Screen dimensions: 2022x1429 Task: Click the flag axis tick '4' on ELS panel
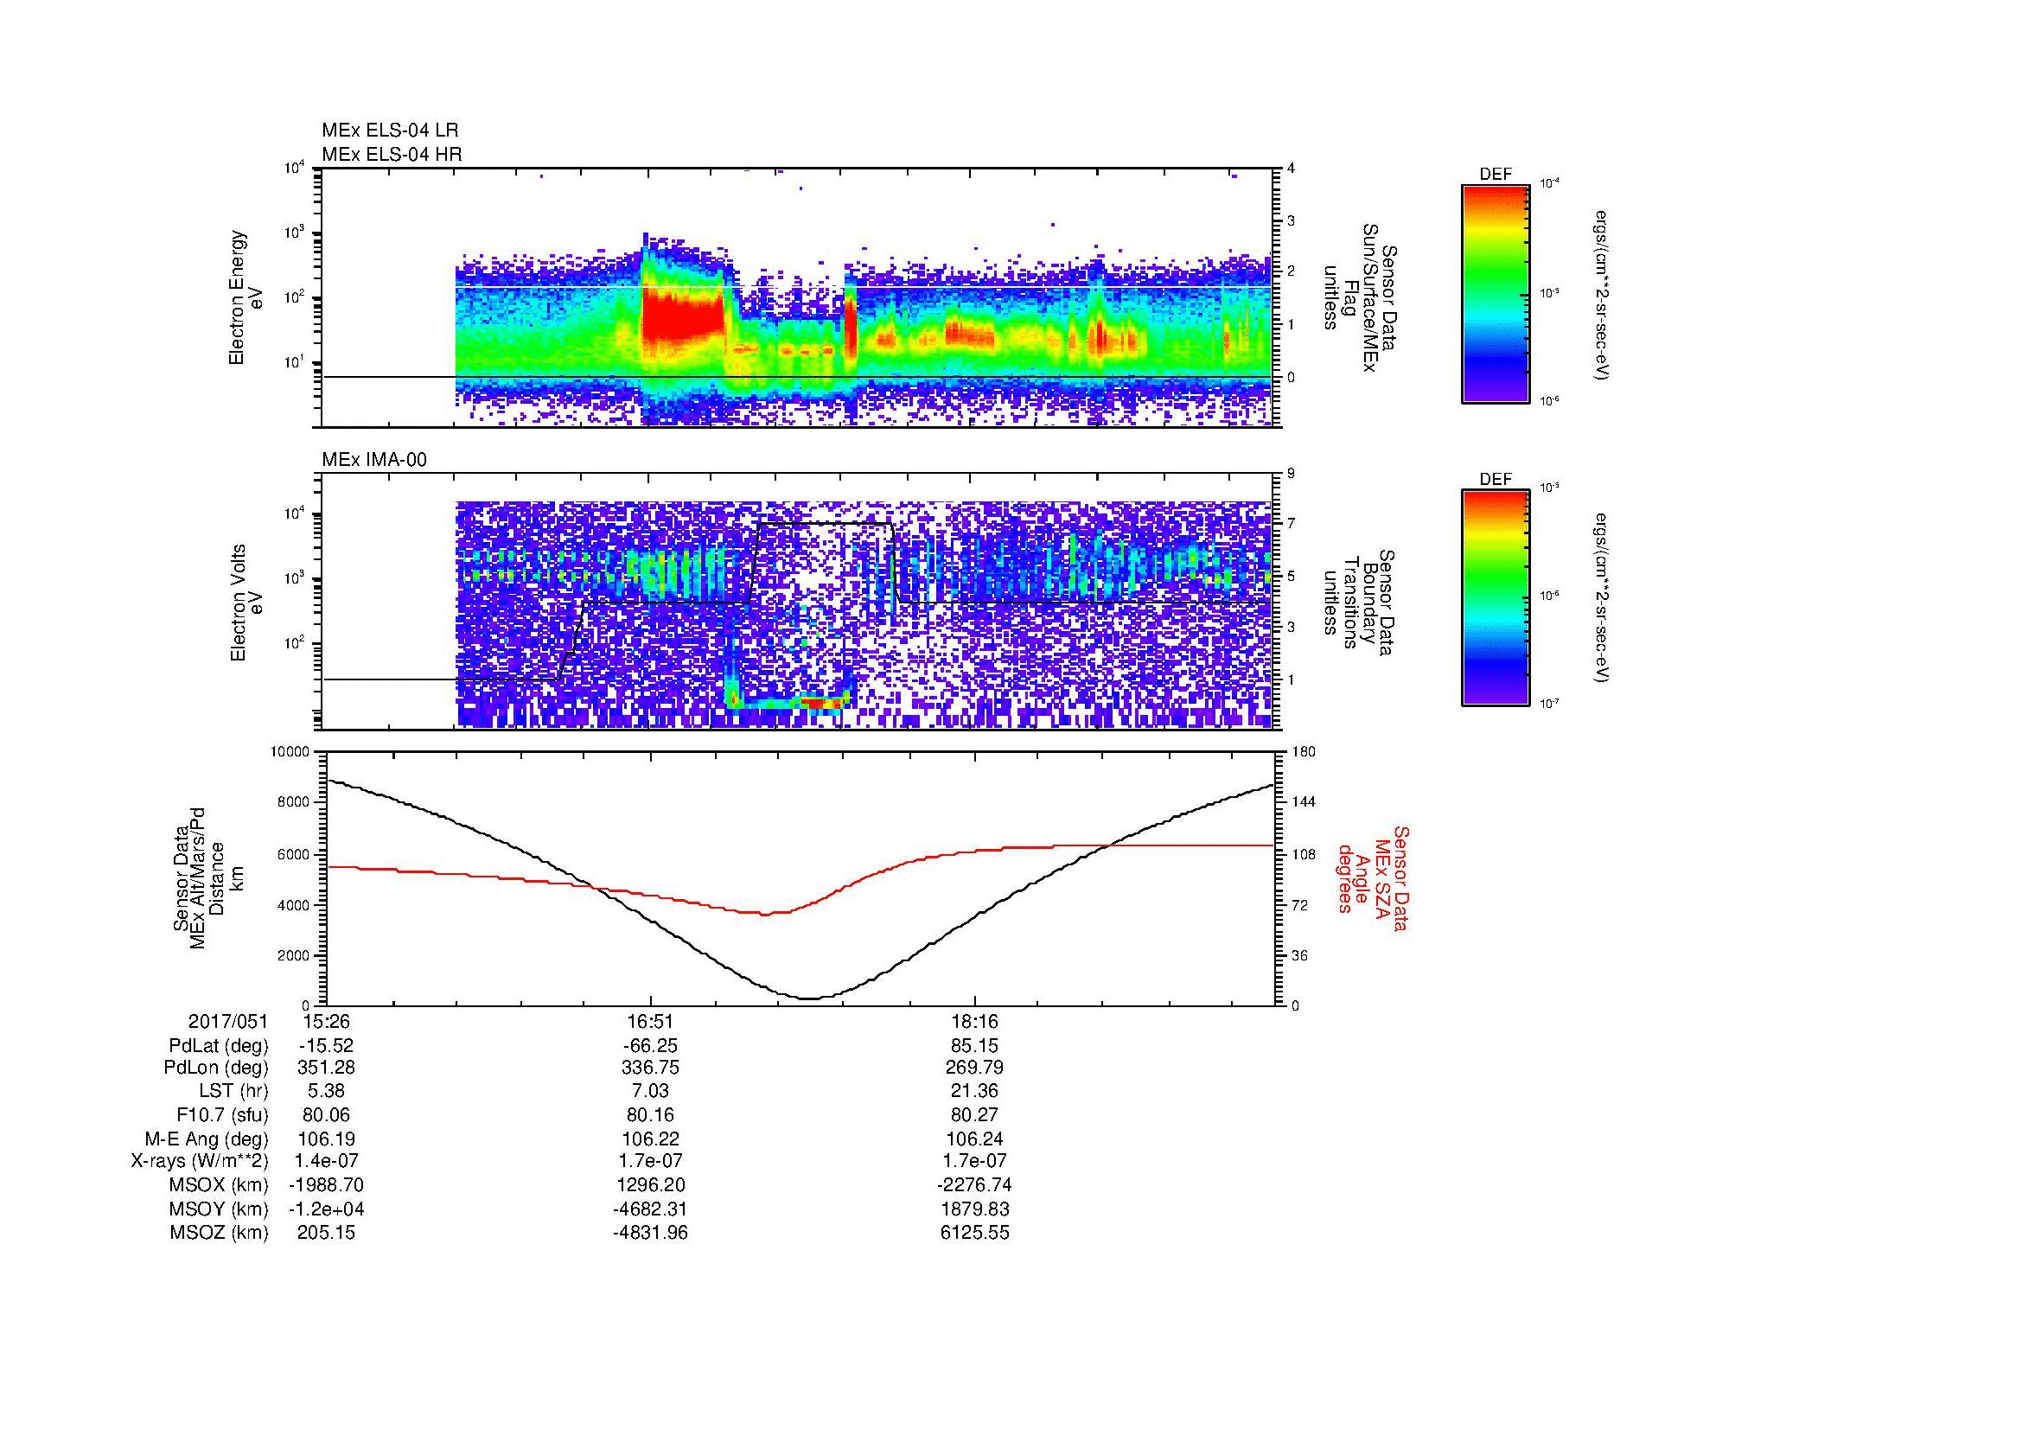click(1291, 169)
